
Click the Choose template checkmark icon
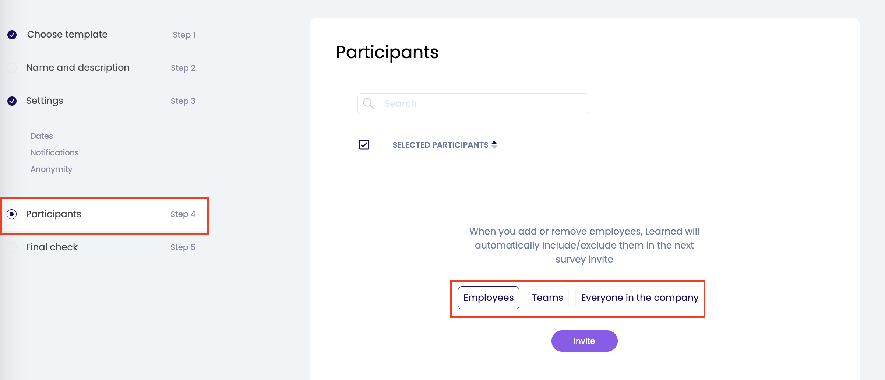click(x=12, y=35)
